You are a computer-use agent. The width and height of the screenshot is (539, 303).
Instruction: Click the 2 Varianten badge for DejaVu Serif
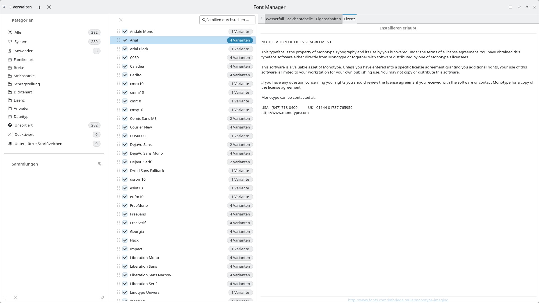click(x=240, y=162)
